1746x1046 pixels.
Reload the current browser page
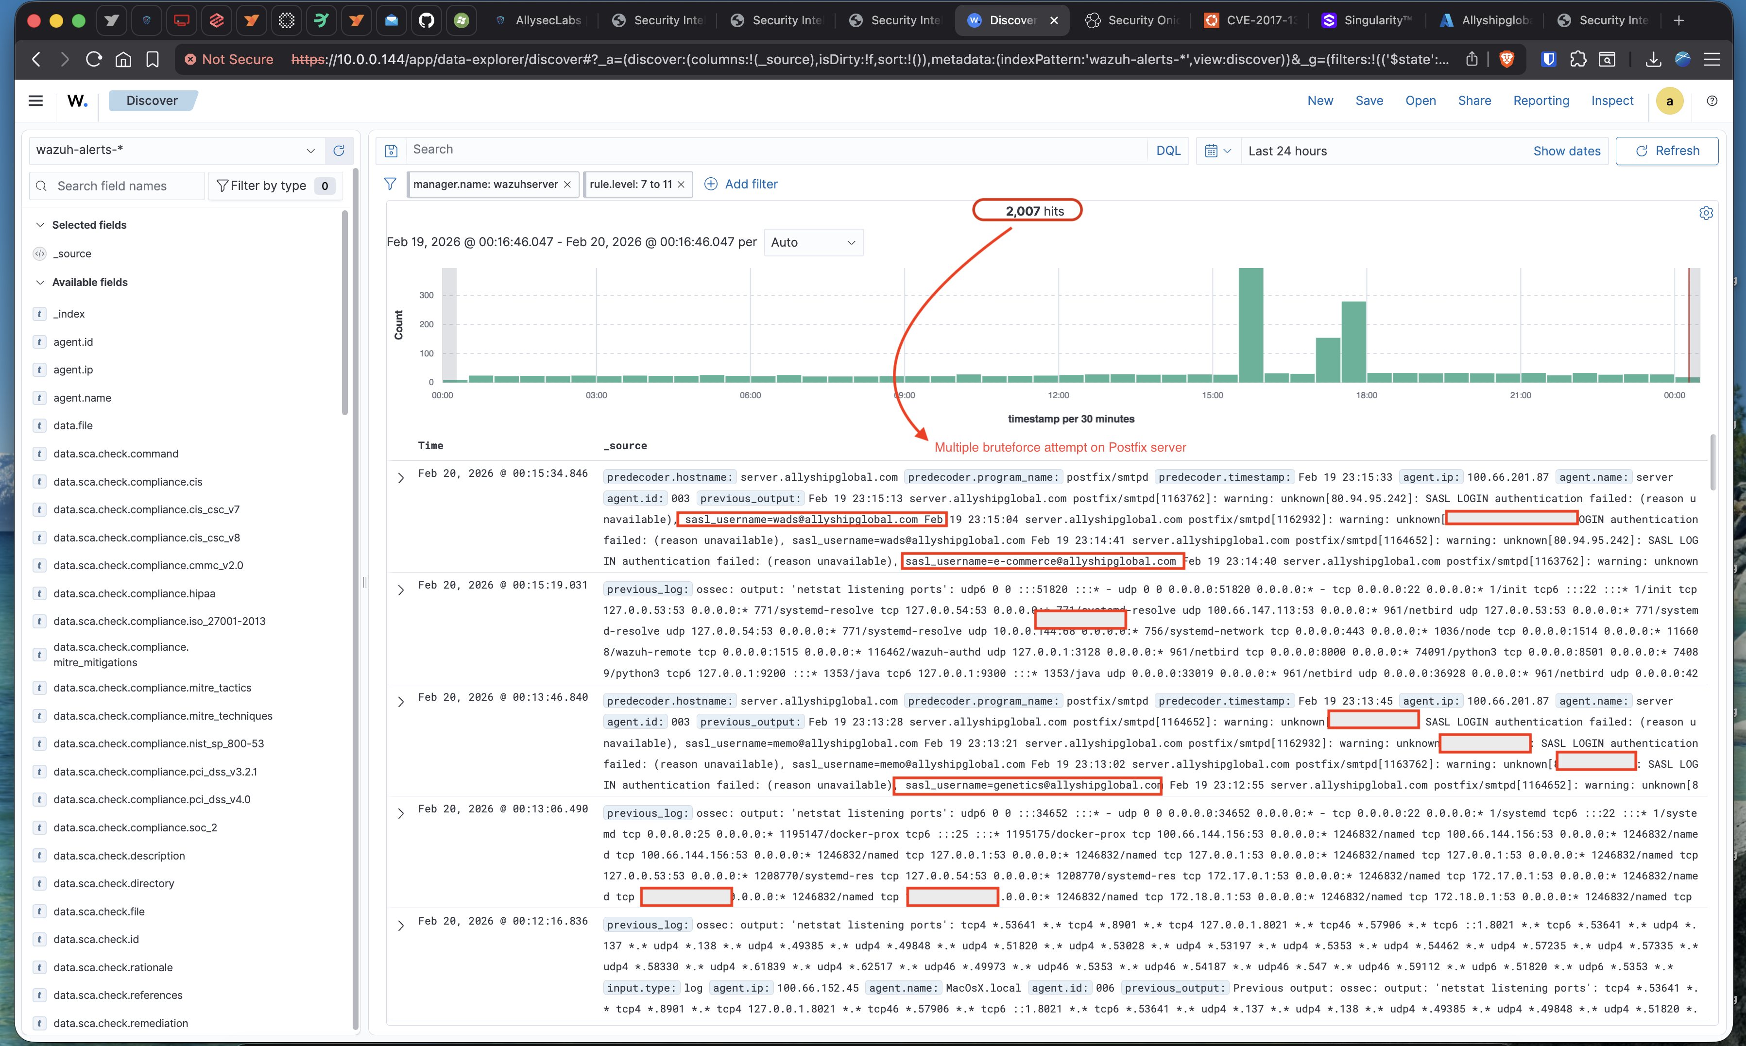pyautogui.click(x=94, y=59)
